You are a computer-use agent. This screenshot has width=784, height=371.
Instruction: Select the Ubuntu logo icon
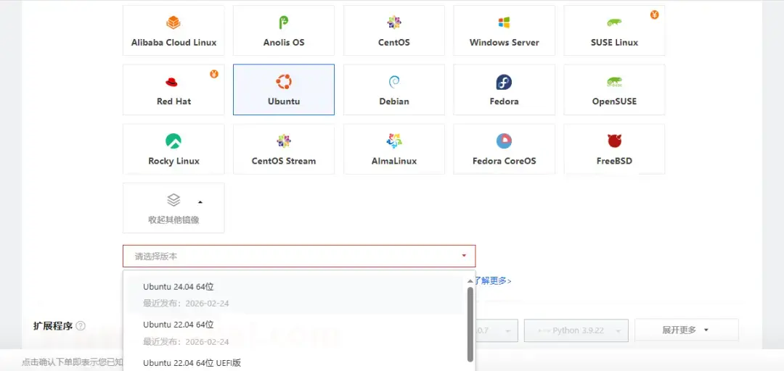click(x=284, y=82)
